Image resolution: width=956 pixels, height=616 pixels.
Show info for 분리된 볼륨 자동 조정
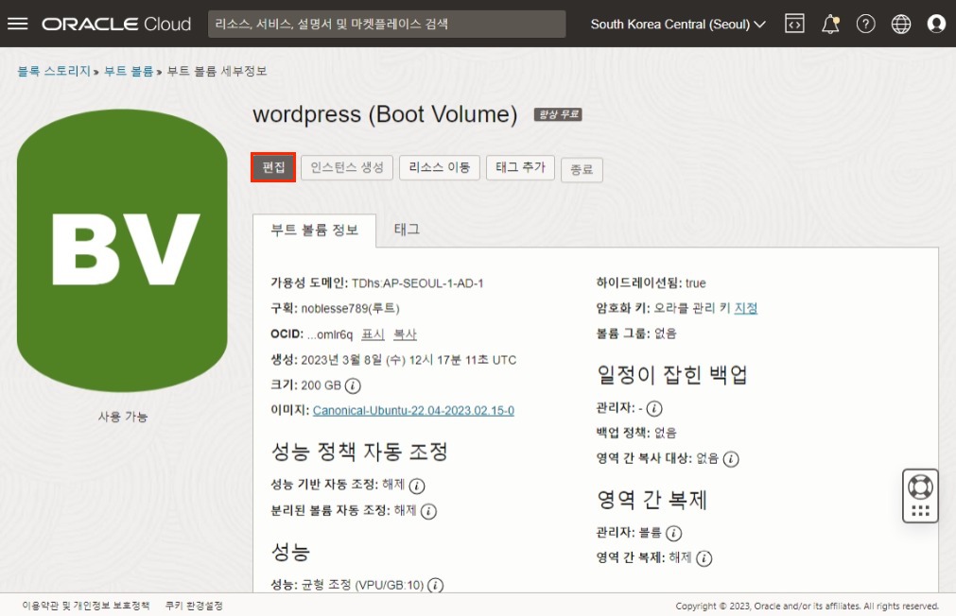coord(428,511)
